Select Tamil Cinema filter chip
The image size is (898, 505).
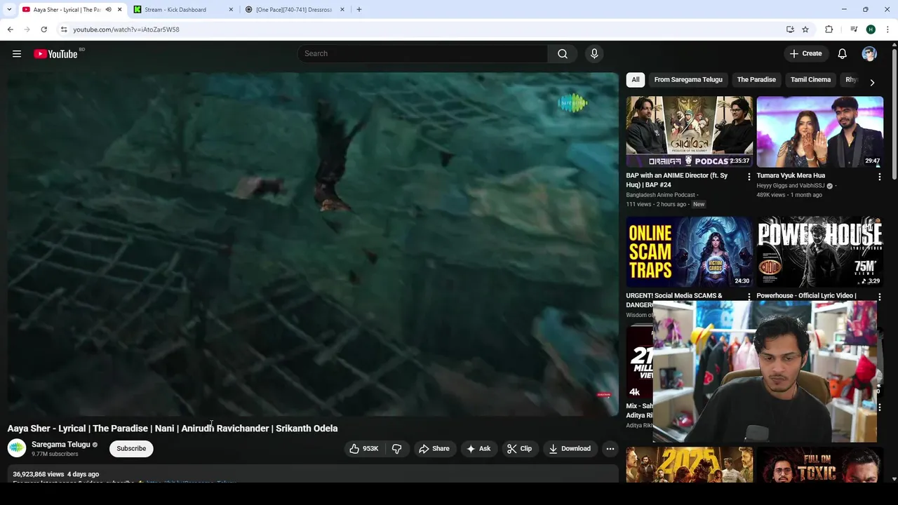tap(810, 79)
